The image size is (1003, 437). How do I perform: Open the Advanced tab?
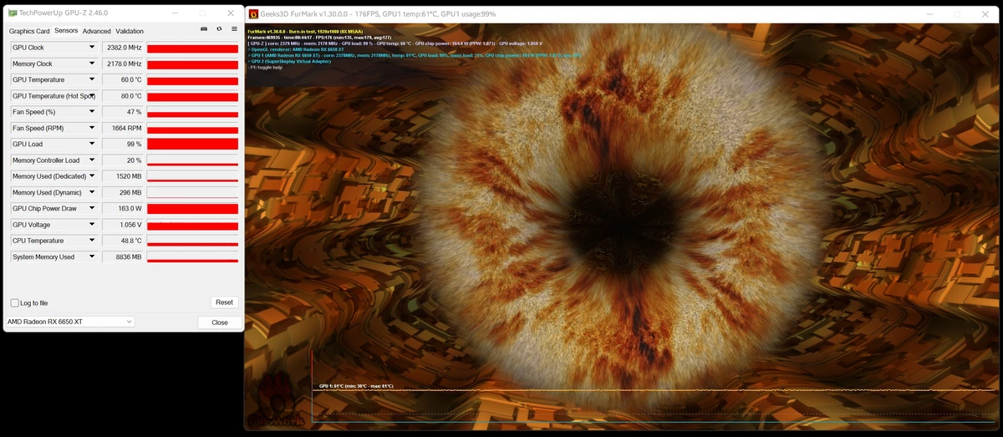coord(96,31)
